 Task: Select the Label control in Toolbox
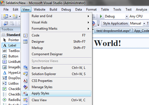point(11,45)
